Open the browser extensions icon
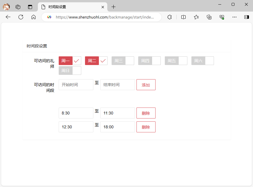Viewport: 253px width, 187px height. tap(170, 17)
